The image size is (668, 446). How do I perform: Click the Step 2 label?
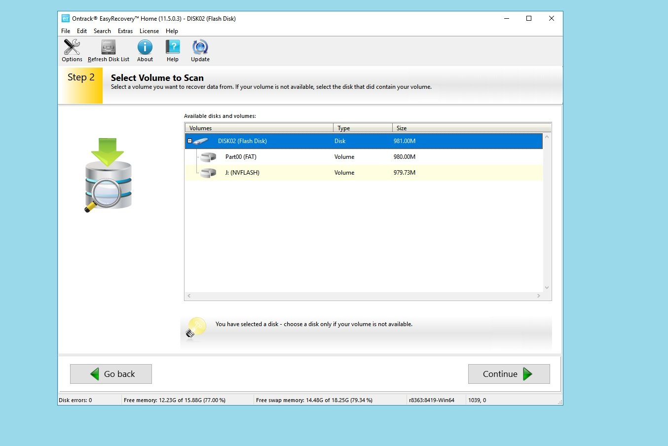pos(81,77)
